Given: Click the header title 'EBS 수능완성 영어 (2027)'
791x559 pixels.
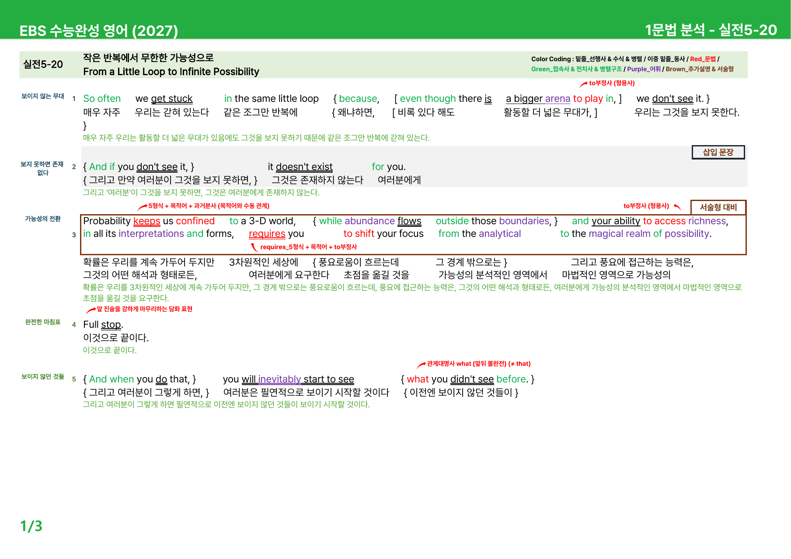Looking at the screenshot, I should (x=99, y=31).
